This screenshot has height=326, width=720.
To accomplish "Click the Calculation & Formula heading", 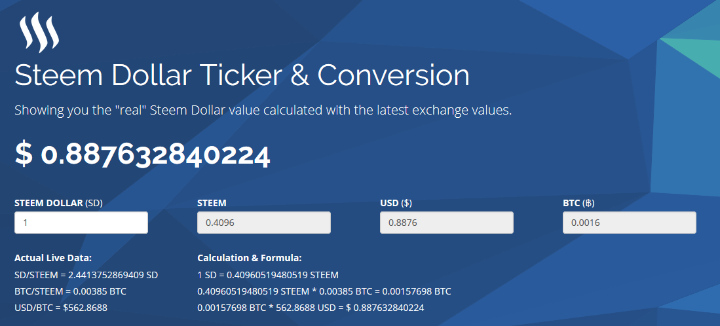I will click(250, 258).
